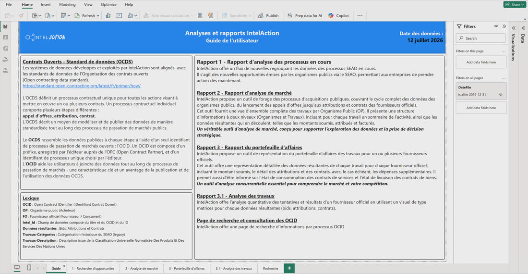
Task: Switch to the View ribbon tab
Action: point(88,4)
